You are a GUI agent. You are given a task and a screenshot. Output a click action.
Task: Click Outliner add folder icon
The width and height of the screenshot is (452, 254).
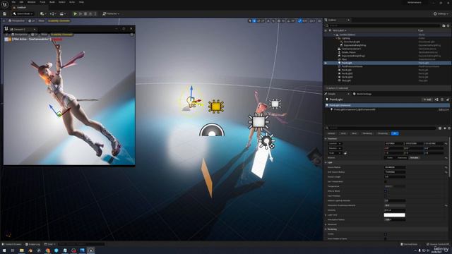(x=444, y=25)
